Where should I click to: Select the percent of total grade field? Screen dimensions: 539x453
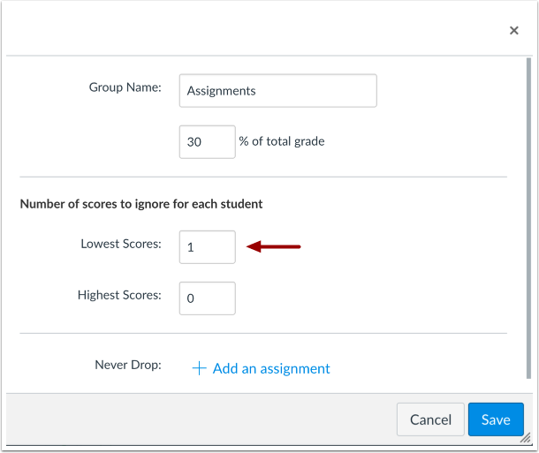coord(208,142)
